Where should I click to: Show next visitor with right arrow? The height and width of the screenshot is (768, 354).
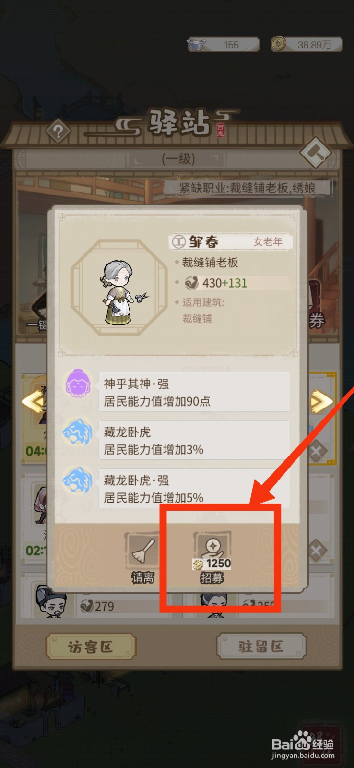(x=321, y=401)
